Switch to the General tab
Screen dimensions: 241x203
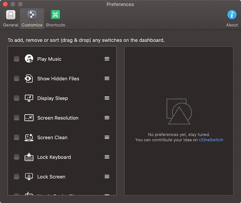pyautogui.click(x=11, y=18)
